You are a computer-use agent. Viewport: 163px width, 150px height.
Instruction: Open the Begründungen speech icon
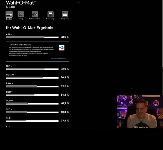(51, 14)
